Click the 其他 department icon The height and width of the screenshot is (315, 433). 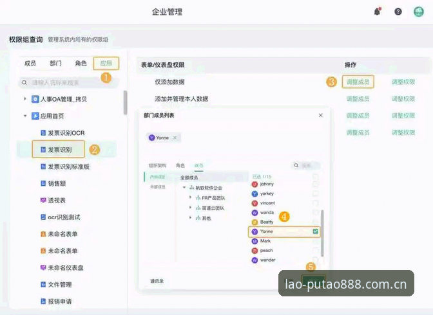click(x=198, y=218)
